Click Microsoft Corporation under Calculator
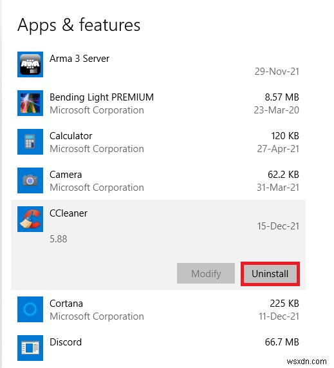 (97, 149)
